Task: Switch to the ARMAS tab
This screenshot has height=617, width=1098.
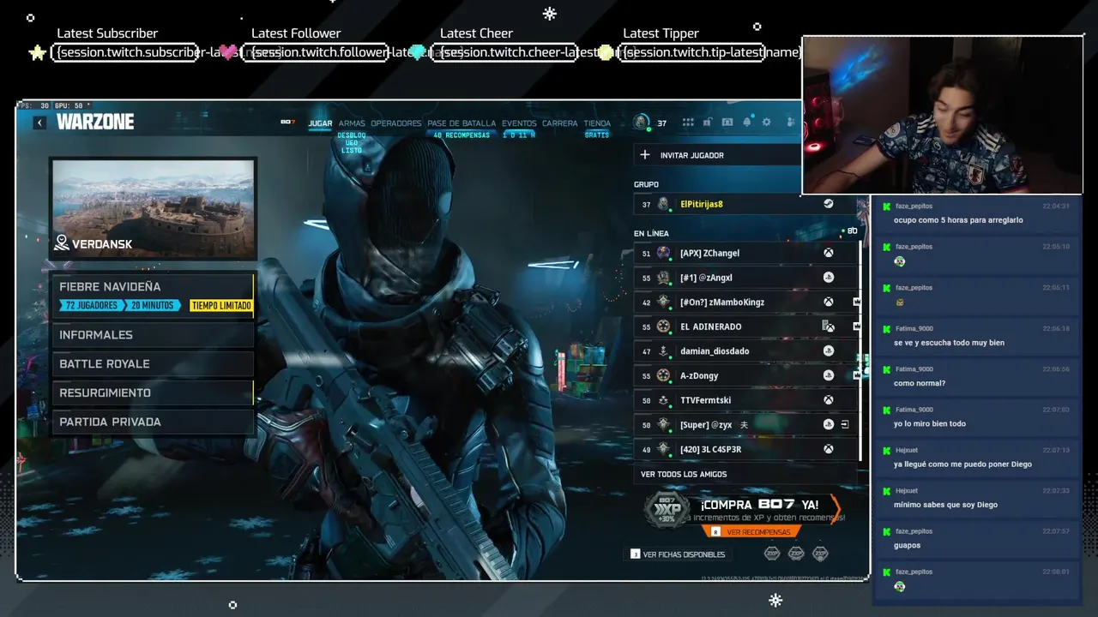Action: pos(352,123)
